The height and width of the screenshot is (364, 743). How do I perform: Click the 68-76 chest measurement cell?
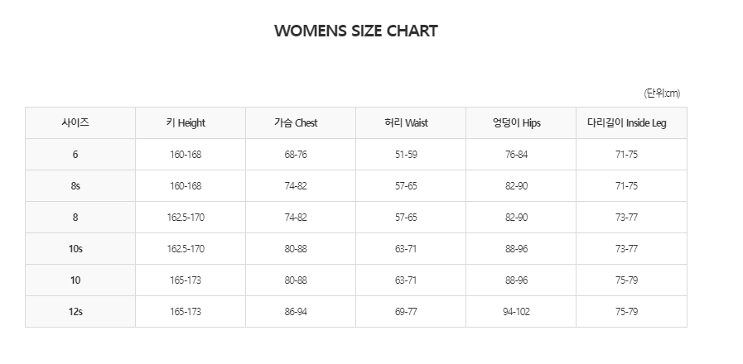296,155
